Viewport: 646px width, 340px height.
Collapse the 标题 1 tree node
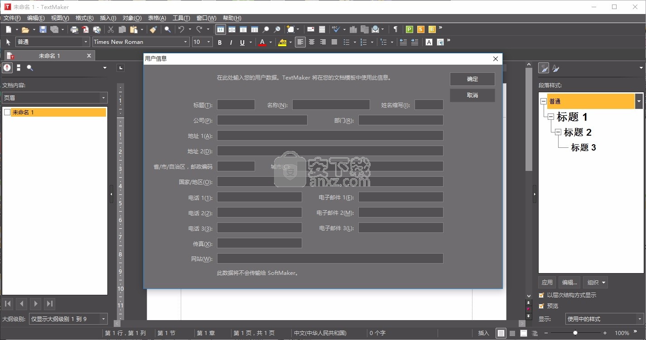[x=551, y=117]
